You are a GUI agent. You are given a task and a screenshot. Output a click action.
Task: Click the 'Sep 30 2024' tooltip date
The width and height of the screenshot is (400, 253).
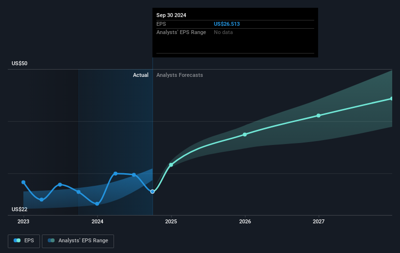171,15
